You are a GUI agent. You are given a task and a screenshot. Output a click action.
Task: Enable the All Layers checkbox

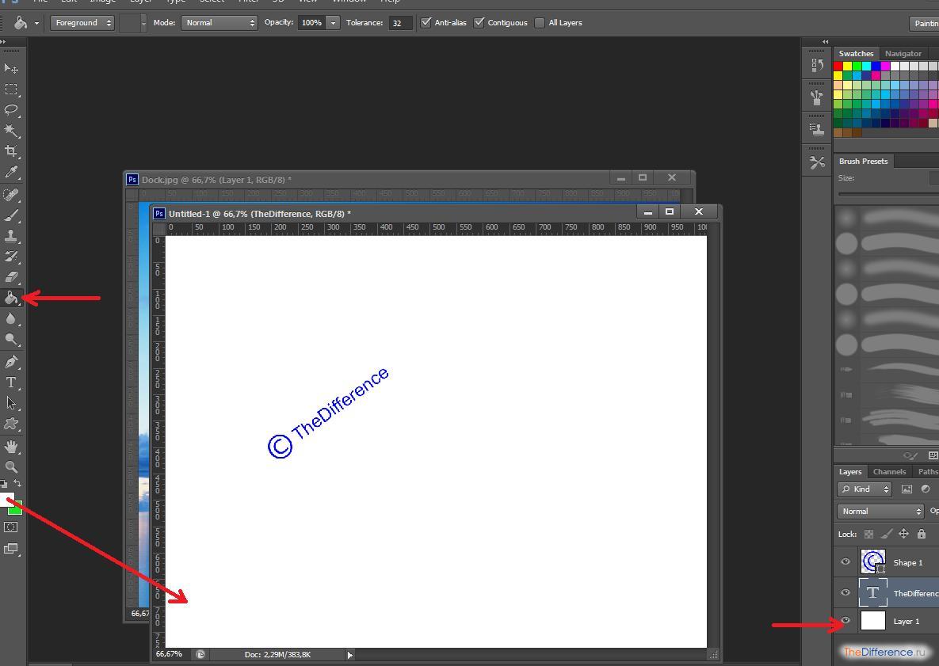coord(540,23)
